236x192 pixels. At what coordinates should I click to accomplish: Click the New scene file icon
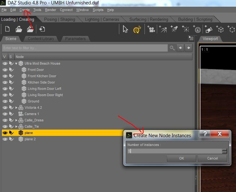tap(7, 29)
